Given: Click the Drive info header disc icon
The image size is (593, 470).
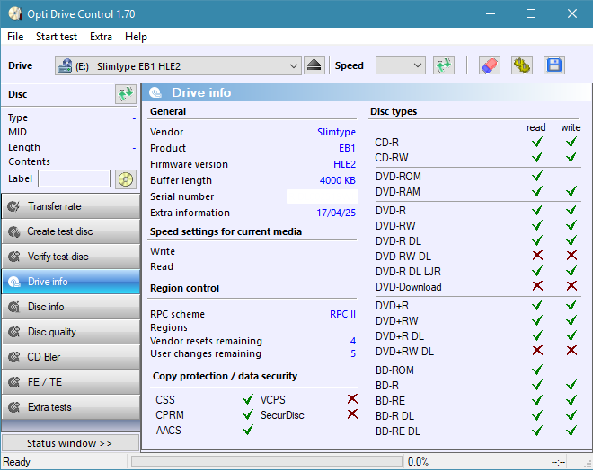Looking at the screenshot, I should click(x=155, y=92).
